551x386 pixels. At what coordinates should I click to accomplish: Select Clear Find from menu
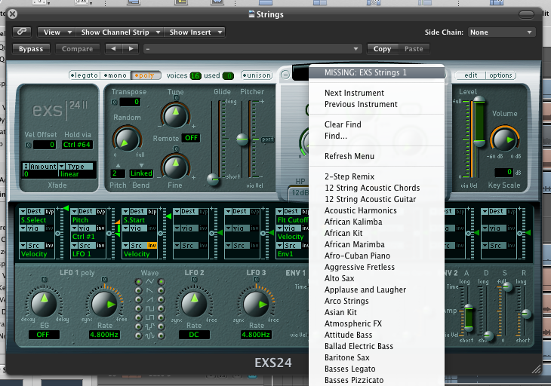[343, 124]
